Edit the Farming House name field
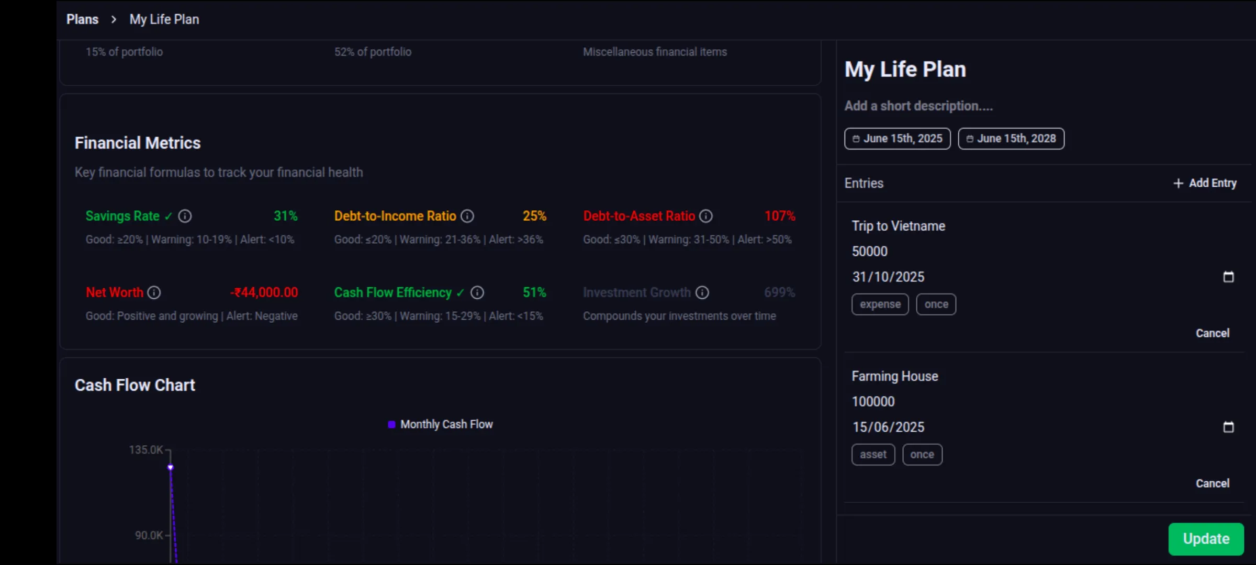The image size is (1256, 565). coord(1044,376)
